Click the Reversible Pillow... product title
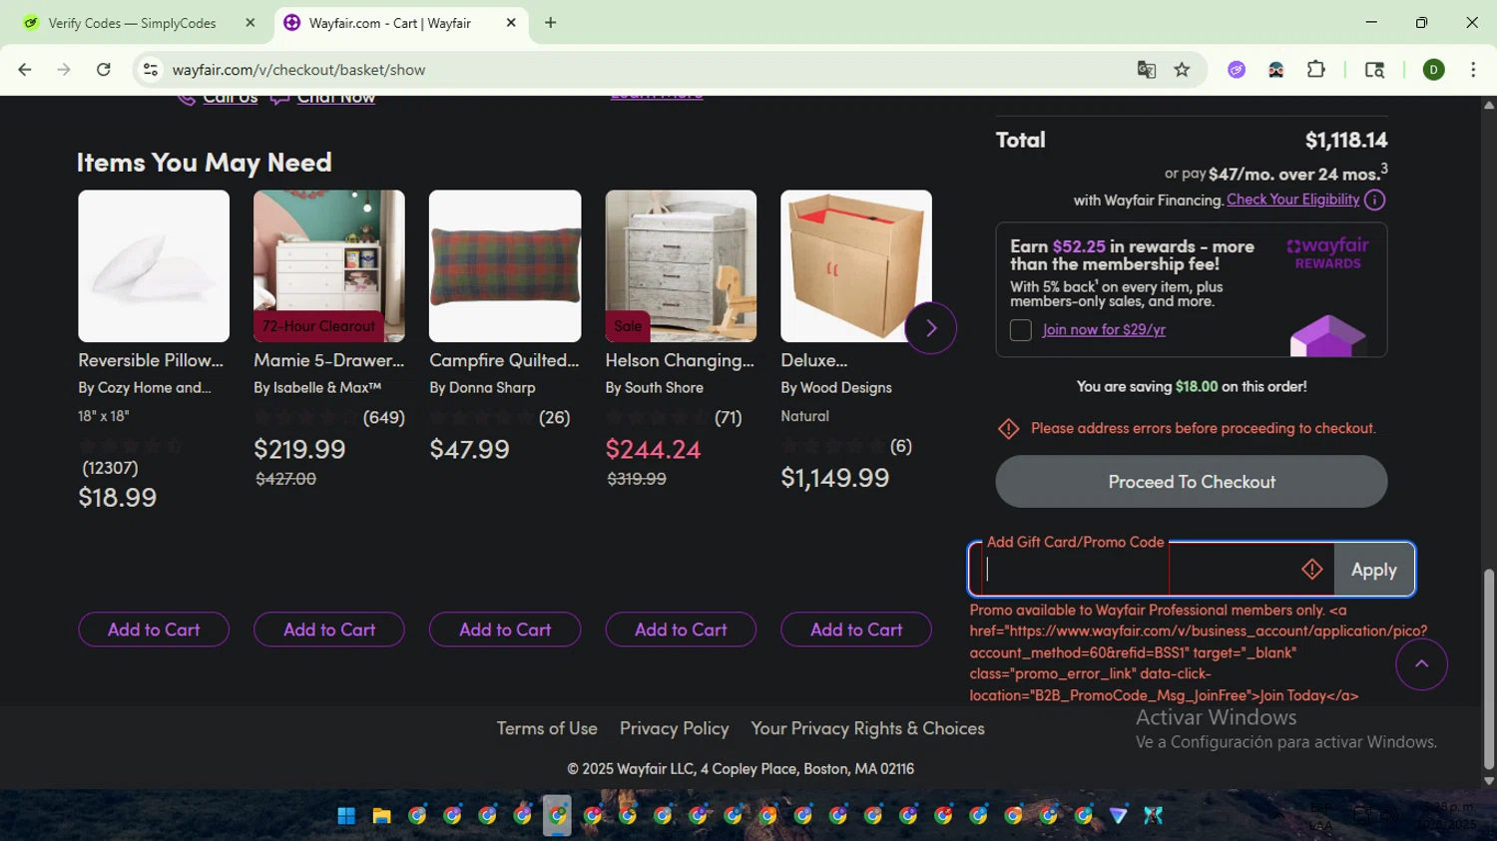This screenshot has height=841, width=1497. pos(151,360)
